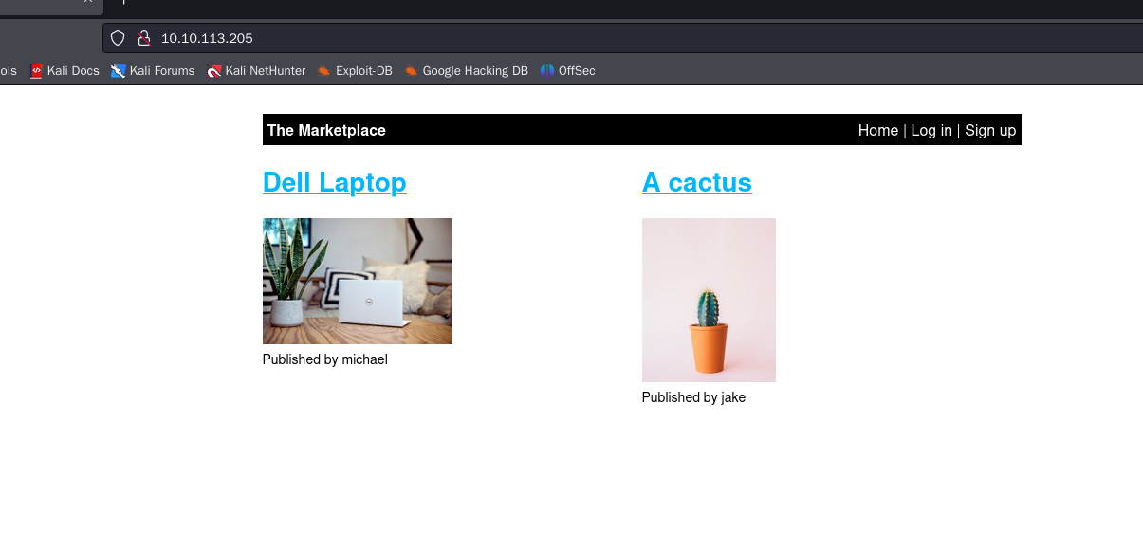The height and width of the screenshot is (534, 1143).
Task: Open the Sign up page
Action: click(x=990, y=130)
